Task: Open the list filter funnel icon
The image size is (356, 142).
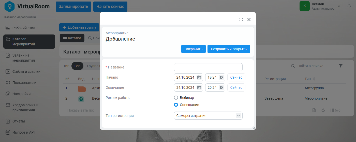Action: point(341,66)
